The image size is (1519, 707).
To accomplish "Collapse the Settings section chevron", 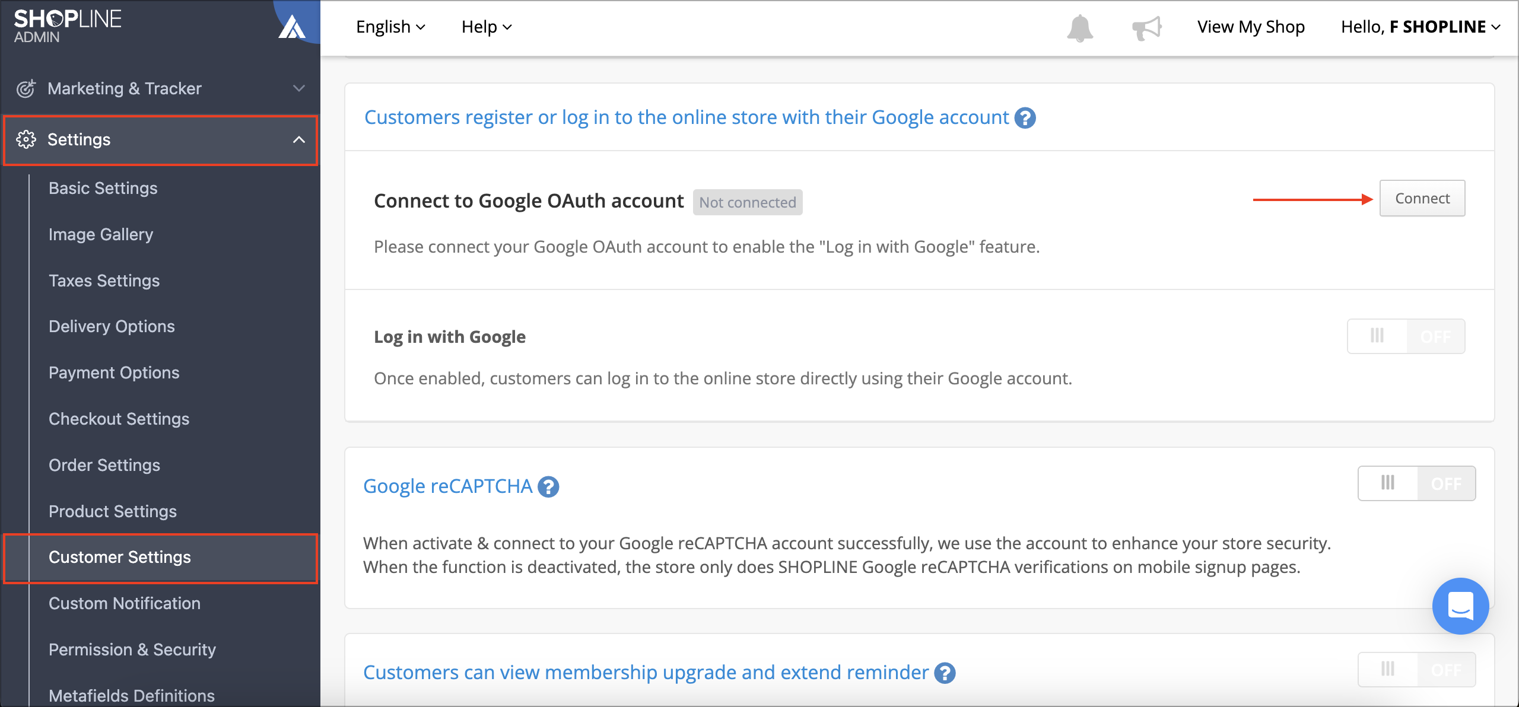I will (299, 139).
